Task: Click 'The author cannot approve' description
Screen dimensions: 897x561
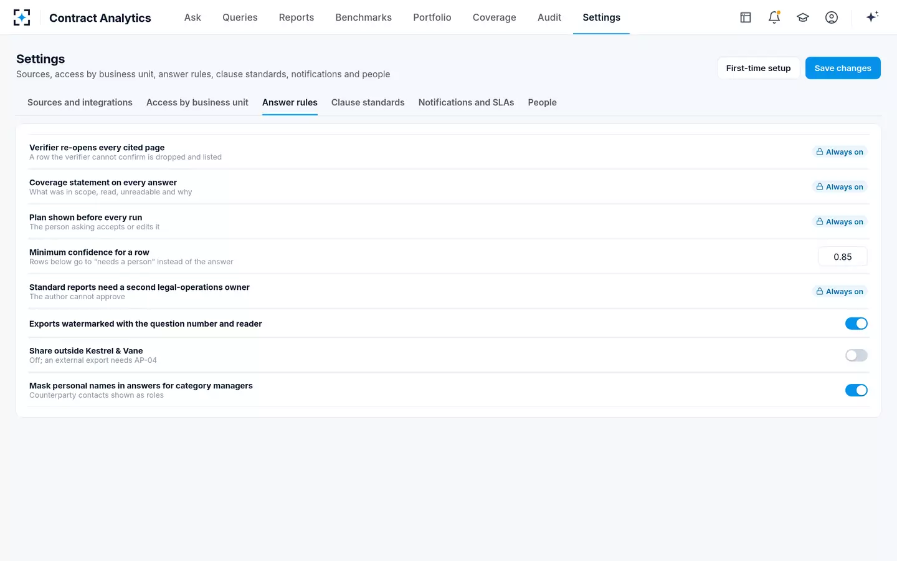Action: point(77,297)
